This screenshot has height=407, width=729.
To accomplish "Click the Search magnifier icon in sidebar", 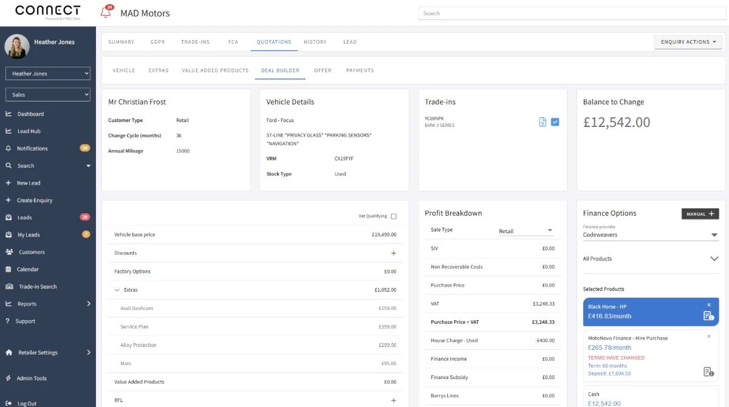I will [x=9, y=166].
